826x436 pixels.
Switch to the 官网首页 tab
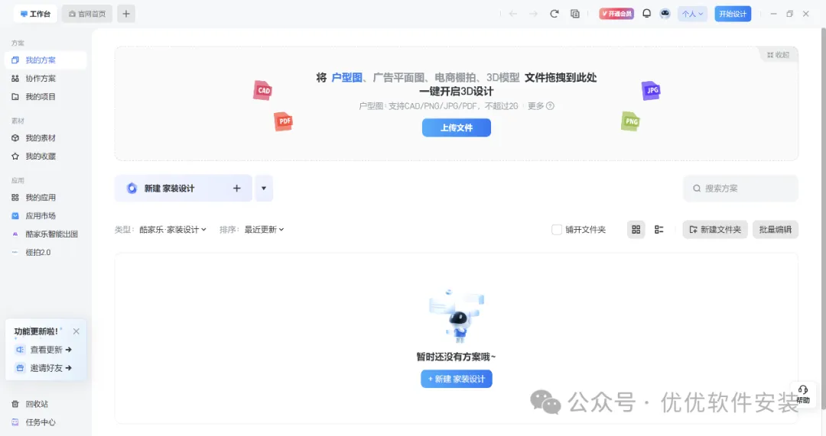click(87, 14)
